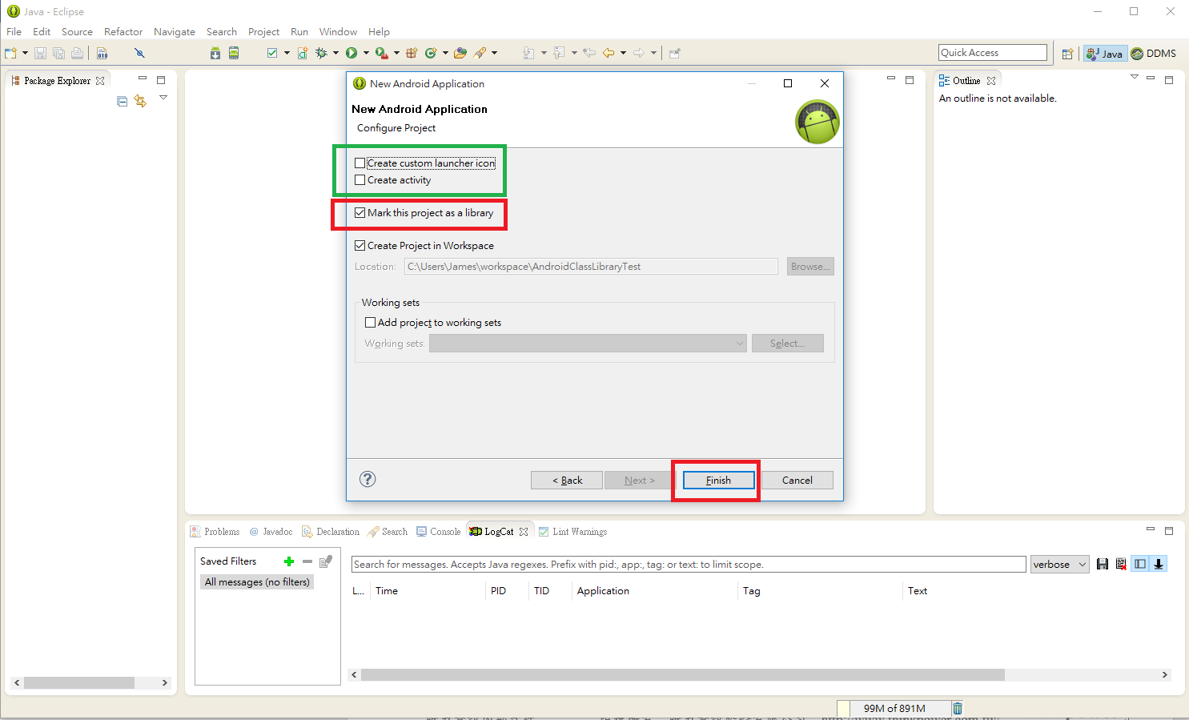Click the Save LogCat to file icon

coord(1103,564)
